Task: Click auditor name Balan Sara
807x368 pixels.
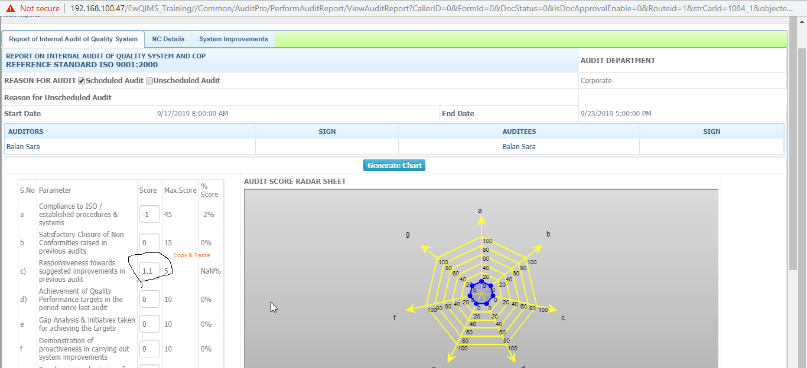Action: [x=23, y=147]
